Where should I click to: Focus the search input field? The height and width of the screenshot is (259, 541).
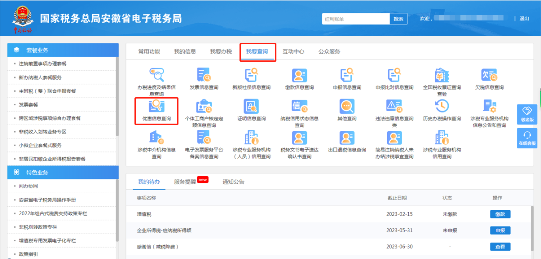(x=356, y=19)
